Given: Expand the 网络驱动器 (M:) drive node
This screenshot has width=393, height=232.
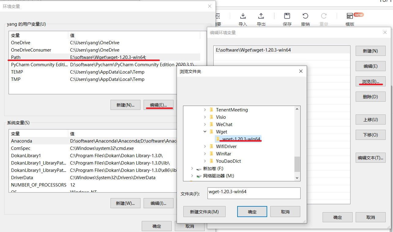Looking at the screenshot, I should tap(192, 176).
